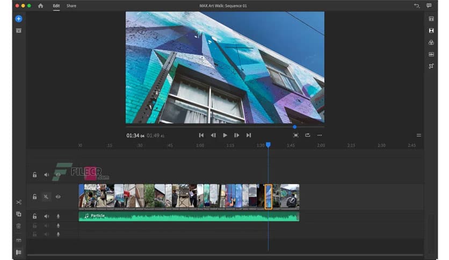Go to the Home screen icon
The image size is (449, 260).
pyautogui.click(x=41, y=6)
